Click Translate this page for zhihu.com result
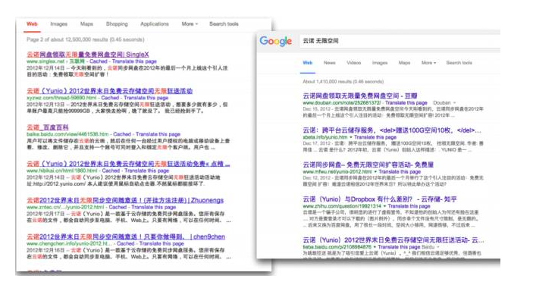 [x=409, y=206]
